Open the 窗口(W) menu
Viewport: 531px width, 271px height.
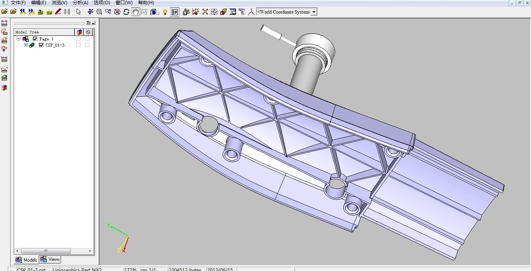(124, 3)
